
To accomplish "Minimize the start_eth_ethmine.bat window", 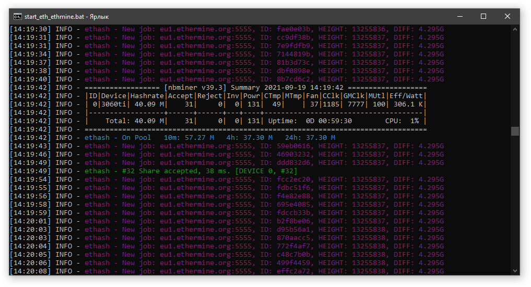I will [x=460, y=16].
